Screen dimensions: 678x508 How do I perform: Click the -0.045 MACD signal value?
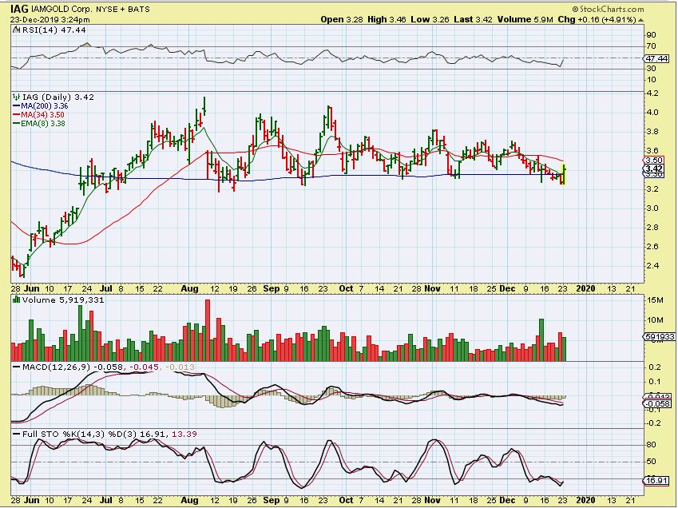(x=145, y=367)
